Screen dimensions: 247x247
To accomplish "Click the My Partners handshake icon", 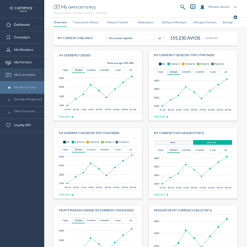I will [x=8, y=62].
